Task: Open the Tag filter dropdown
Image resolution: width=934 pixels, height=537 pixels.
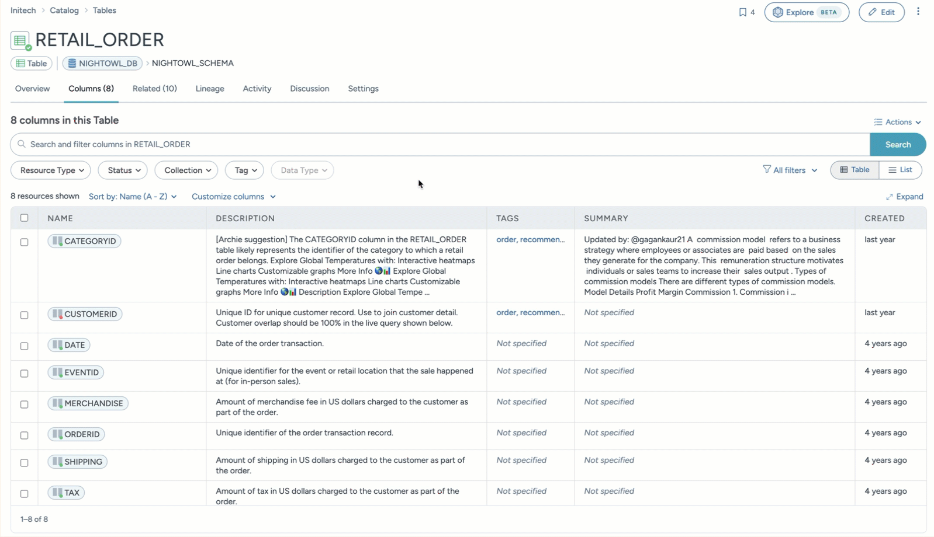Action: click(244, 170)
